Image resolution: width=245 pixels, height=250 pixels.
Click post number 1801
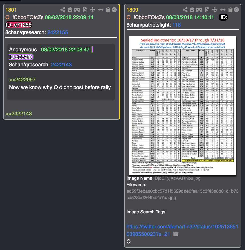click(x=11, y=10)
